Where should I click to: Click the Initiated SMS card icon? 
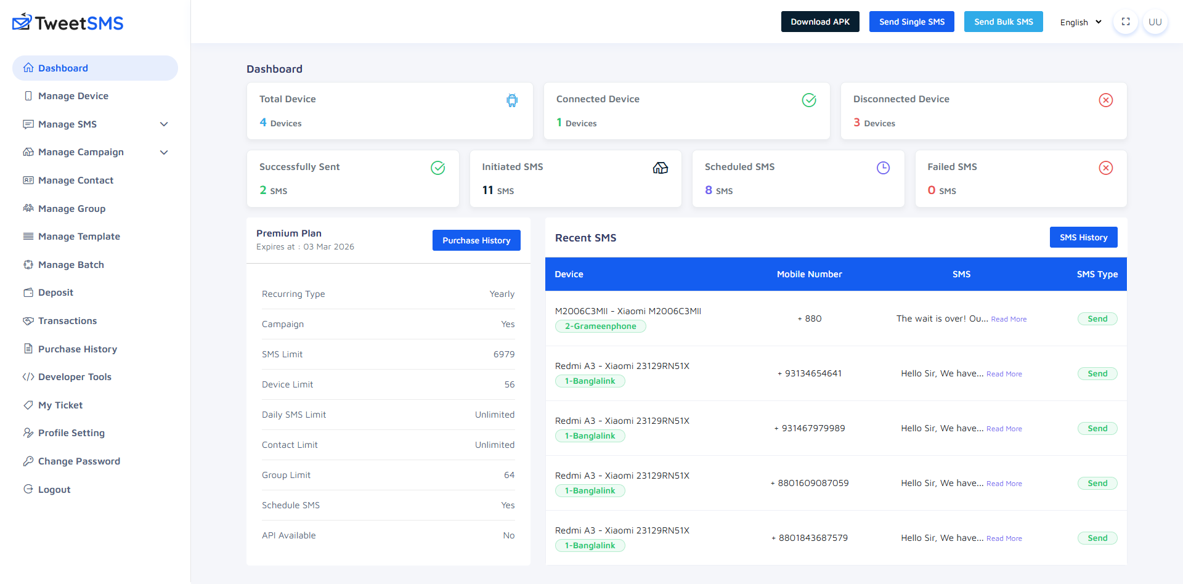(661, 168)
